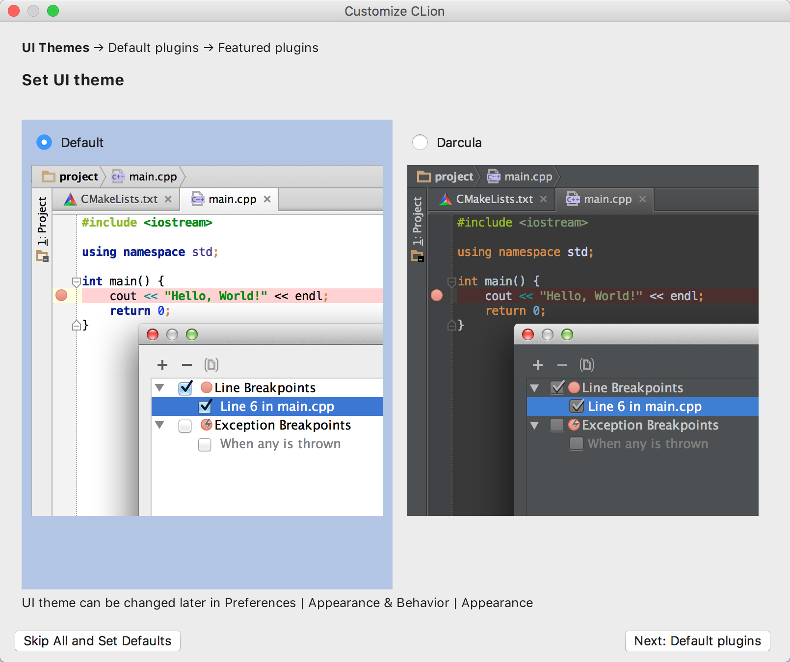Click CMake triangle icon in Default preview tab

point(70,199)
